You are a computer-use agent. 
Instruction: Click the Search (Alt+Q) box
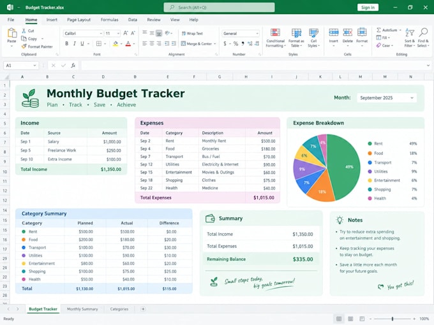pyautogui.click(x=219, y=8)
